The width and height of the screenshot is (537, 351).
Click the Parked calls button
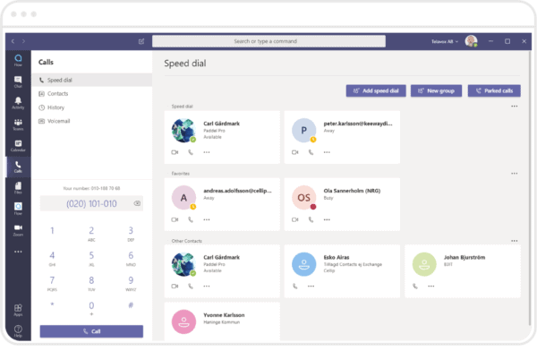click(494, 90)
